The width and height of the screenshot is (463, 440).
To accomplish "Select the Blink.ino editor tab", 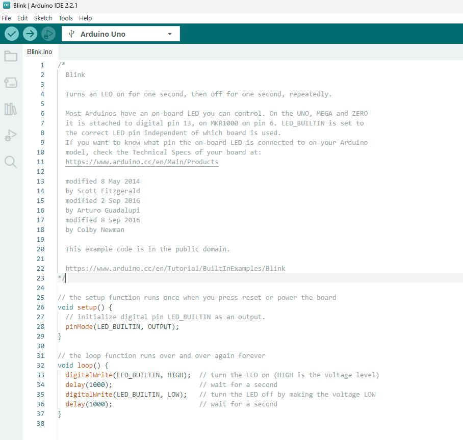I will click(x=40, y=52).
